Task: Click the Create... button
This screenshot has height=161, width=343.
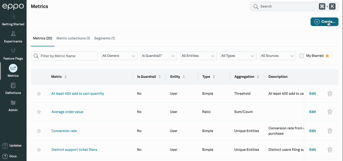Action: click(x=324, y=22)
